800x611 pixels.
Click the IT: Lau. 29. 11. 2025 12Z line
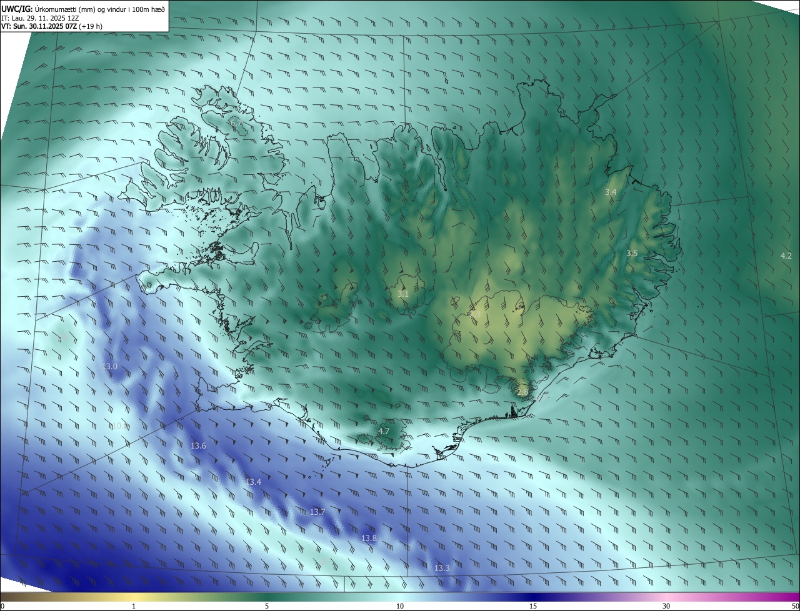point(40,18)
